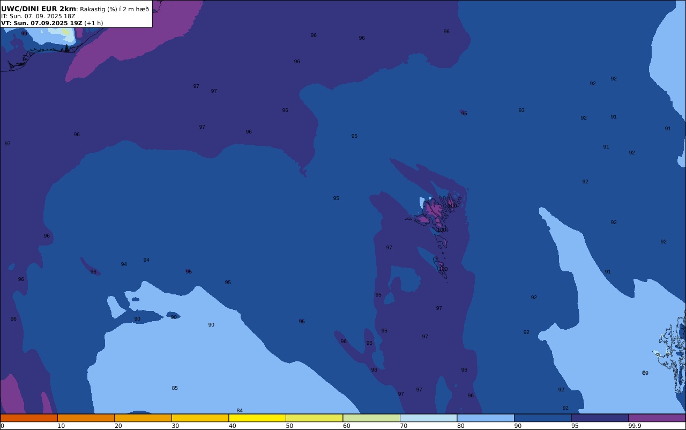The image size is (686, 430).
Task: Click the "40" tick label on the color bar
Action: point(232,426)
